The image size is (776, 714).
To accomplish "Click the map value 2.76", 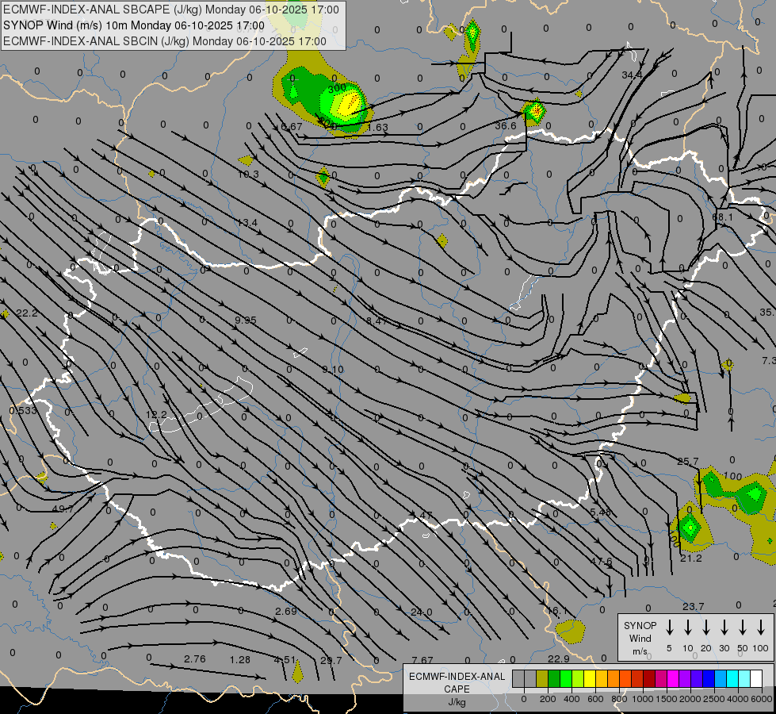I will (x=194, y=659).
